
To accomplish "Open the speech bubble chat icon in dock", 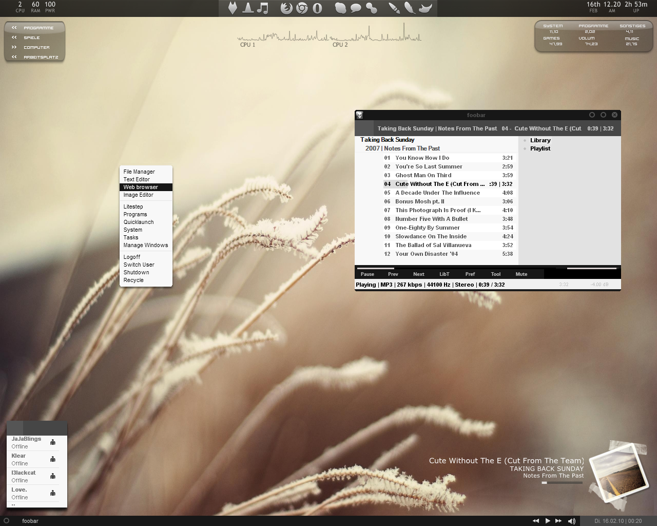I will [x=356, y=8].
